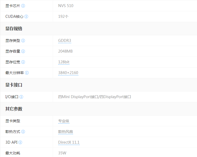Viewport: 197px width, 157px height.
Task: Click info icon next to 显卡芯片
Action: point(23,6)
